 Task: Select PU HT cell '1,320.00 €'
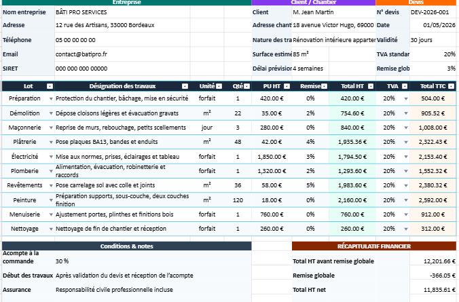[272, 171]
